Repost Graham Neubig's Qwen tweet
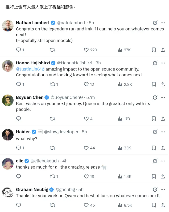Viewport: 169px width, 212px height. (53, 205)
